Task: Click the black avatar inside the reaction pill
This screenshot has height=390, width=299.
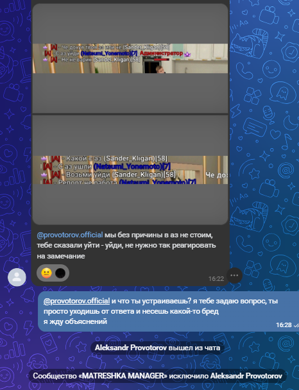Action: 60,273
